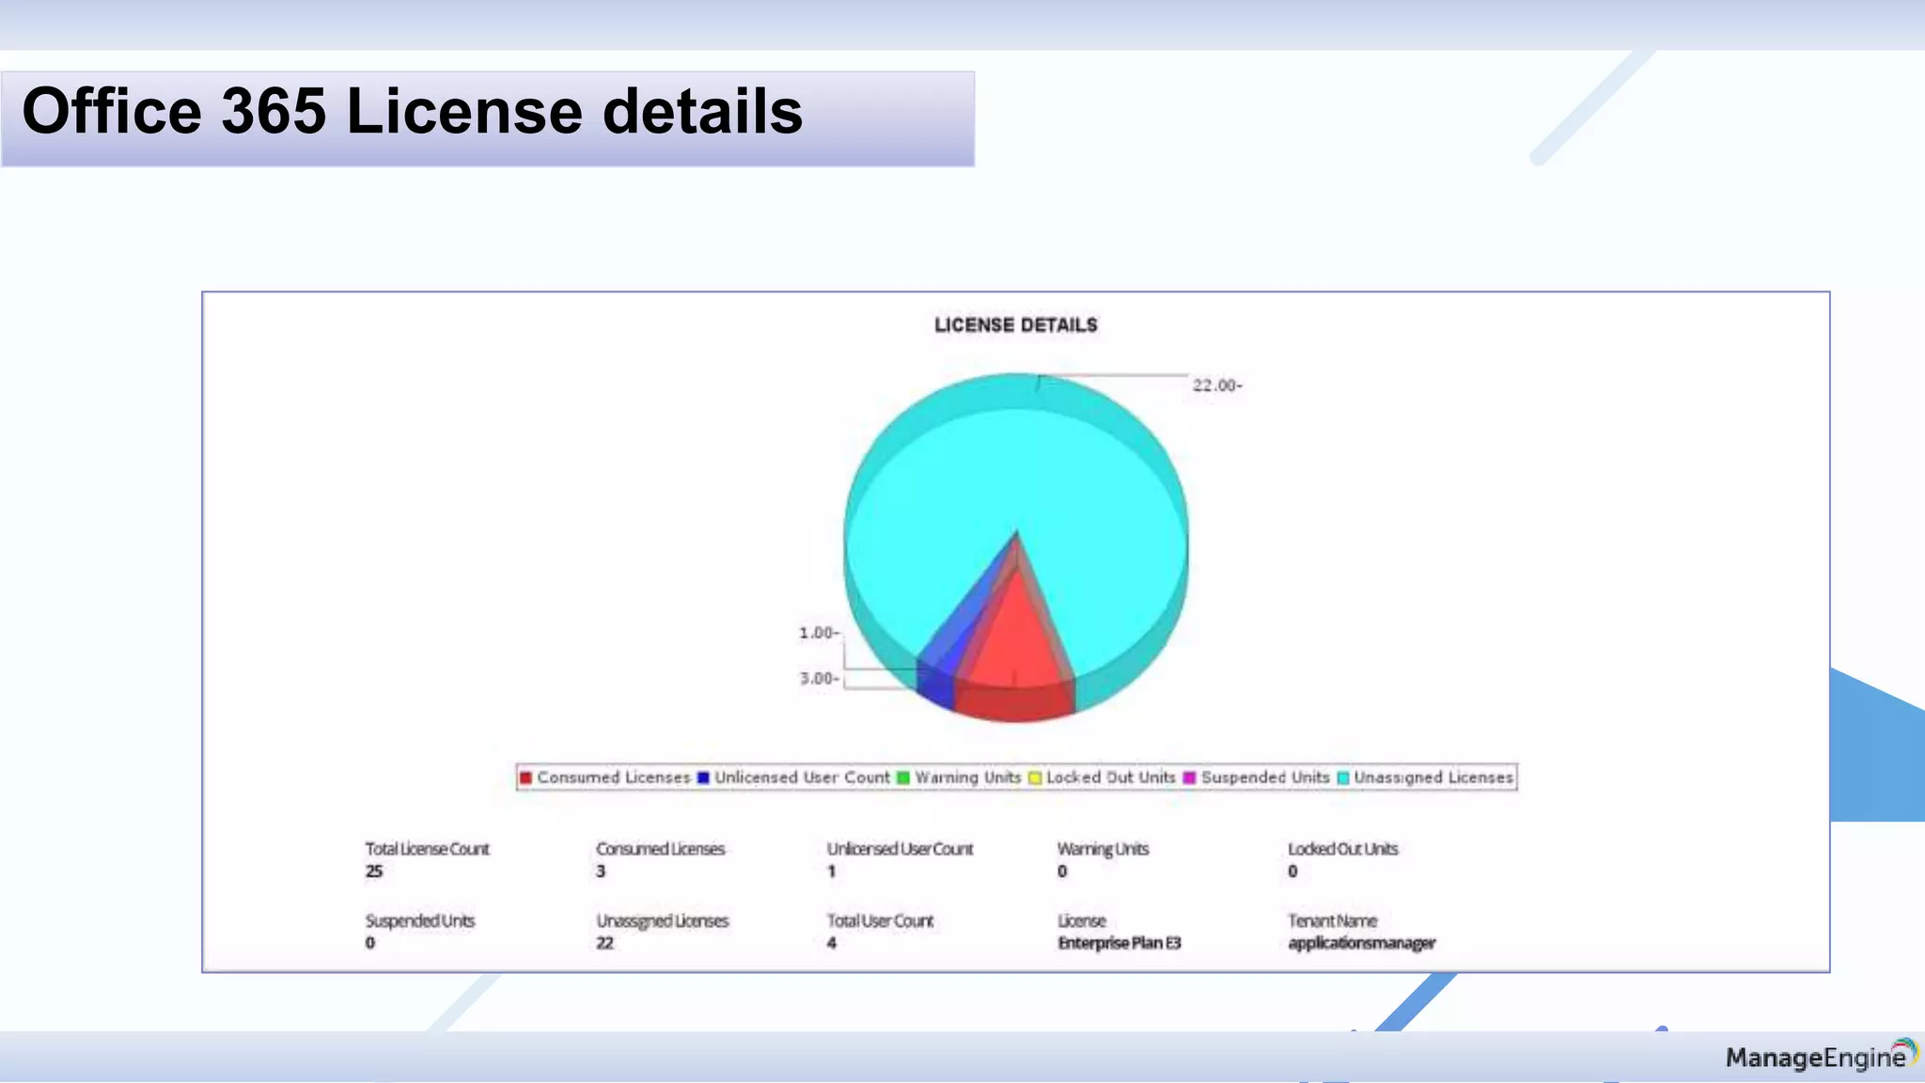Screen dimensions: 1925x1083
Task: Click the 'Enterprise Plan E3' license value
Action: [x=1119, y=943]
